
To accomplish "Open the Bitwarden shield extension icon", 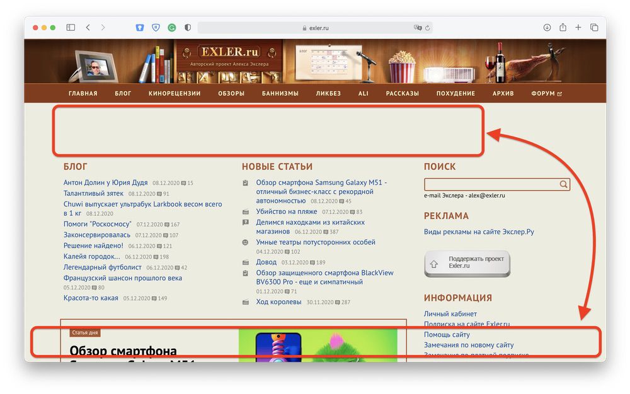I will (x=139, y=28).
